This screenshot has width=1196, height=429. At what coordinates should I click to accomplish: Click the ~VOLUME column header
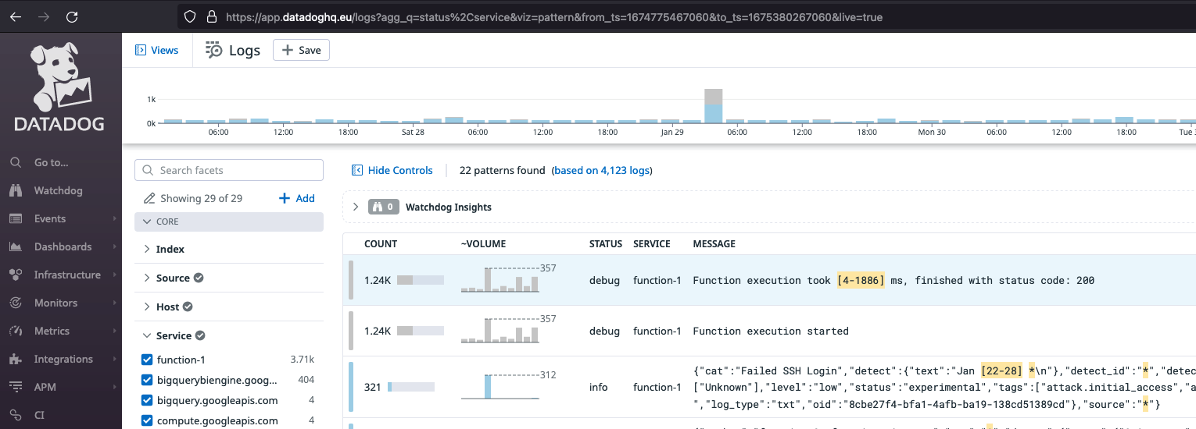(484, 243)
